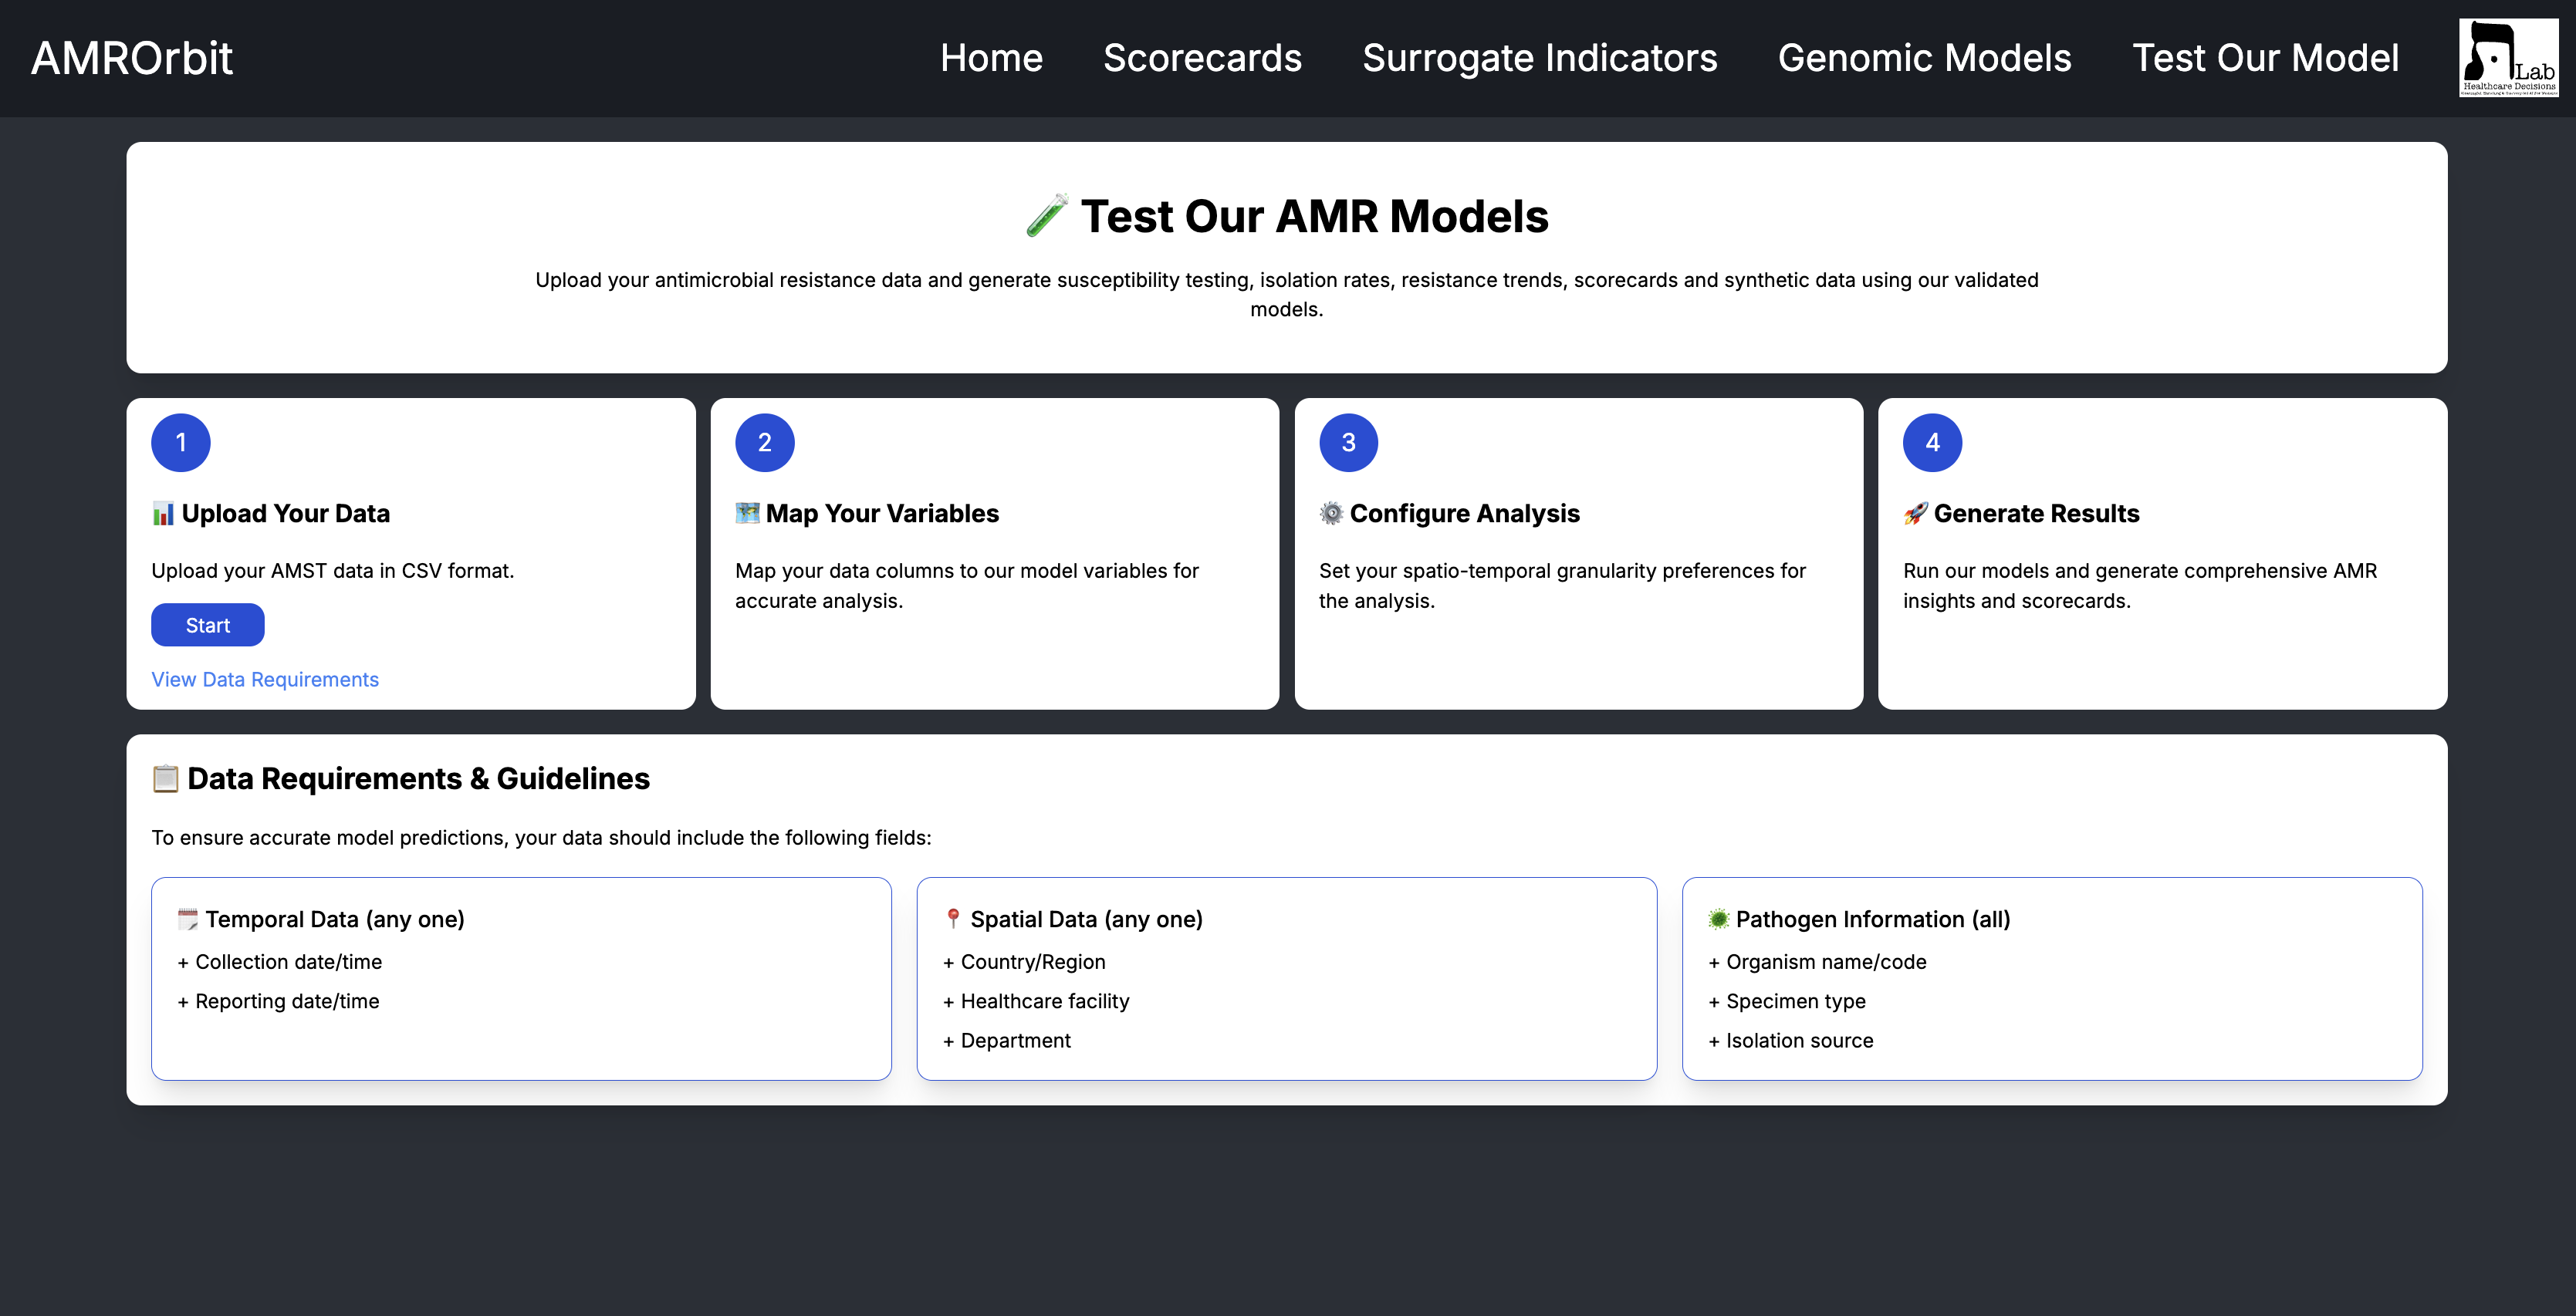Click the Generate Results heading
The width and height of the screenshot is (2576, 1316).
[2037, 514]
